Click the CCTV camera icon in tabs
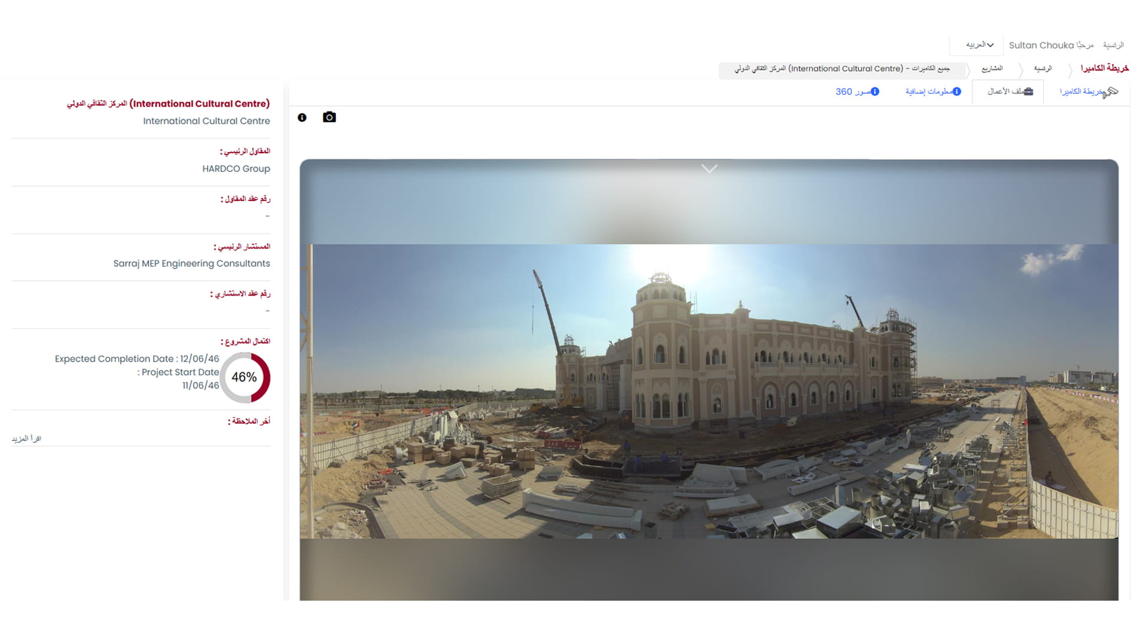 tap(1112, 92)
